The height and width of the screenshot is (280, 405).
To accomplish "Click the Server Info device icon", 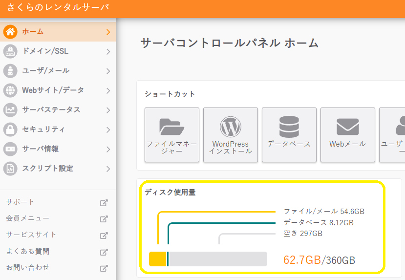I will 10,149.
